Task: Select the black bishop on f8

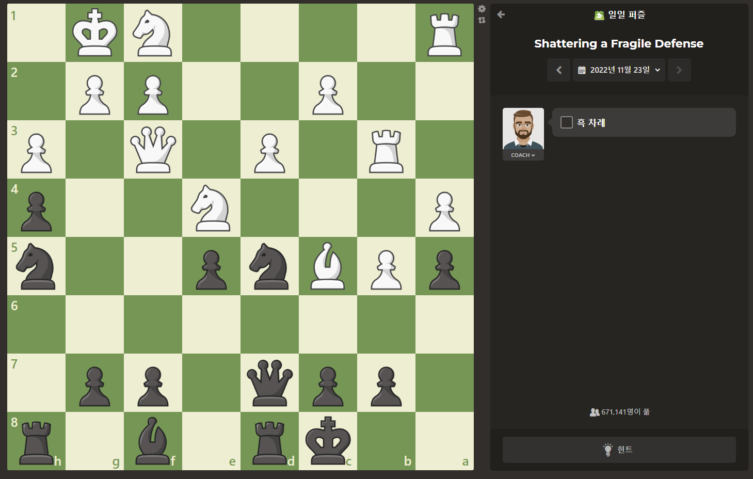Action: pos(153,441)
